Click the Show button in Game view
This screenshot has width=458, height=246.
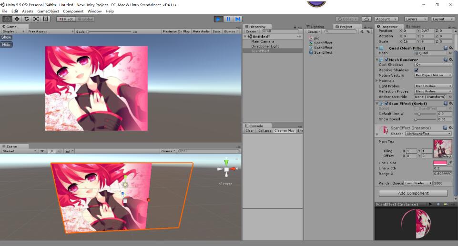pos(6,37)
